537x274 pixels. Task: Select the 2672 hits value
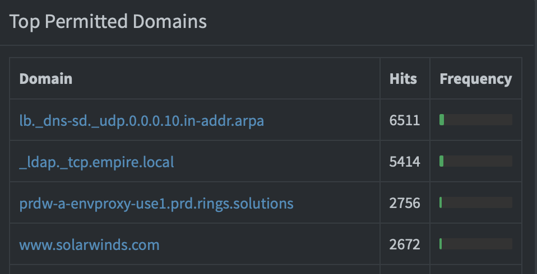click(x=405, y=244)
